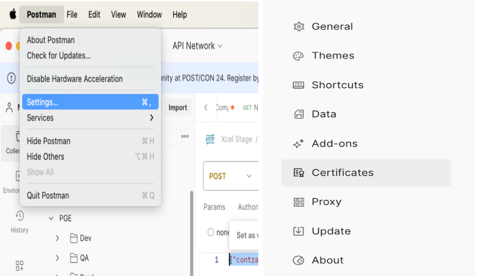The width and height of the screenshot is (486, 276).
Task: Expand the Dev folder chevron
Action: click(x=57, y=238)
